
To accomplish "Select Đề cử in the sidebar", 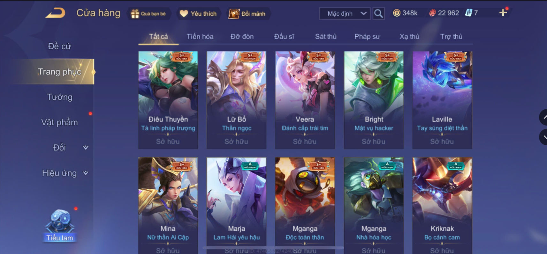I will [x=60, y=46].
